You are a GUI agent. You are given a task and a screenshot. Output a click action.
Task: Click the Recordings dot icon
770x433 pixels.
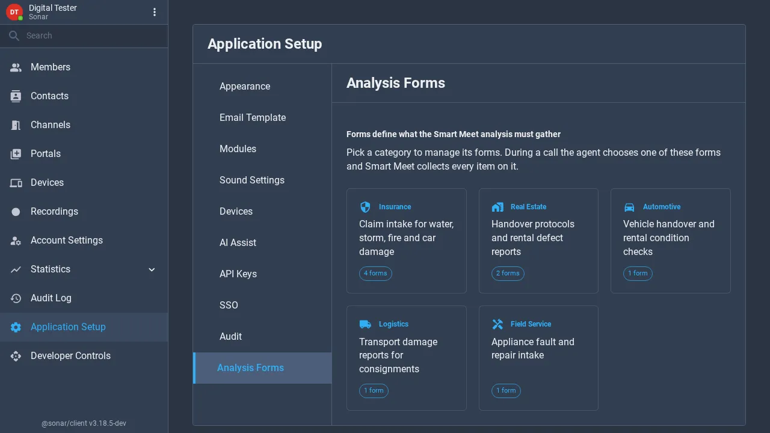[x=16, y=212]
